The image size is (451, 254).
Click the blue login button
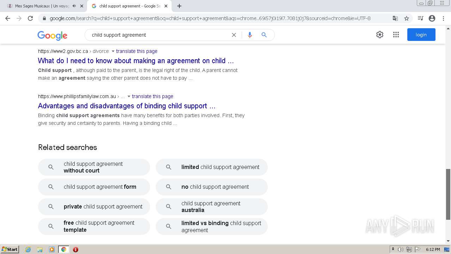421,35
